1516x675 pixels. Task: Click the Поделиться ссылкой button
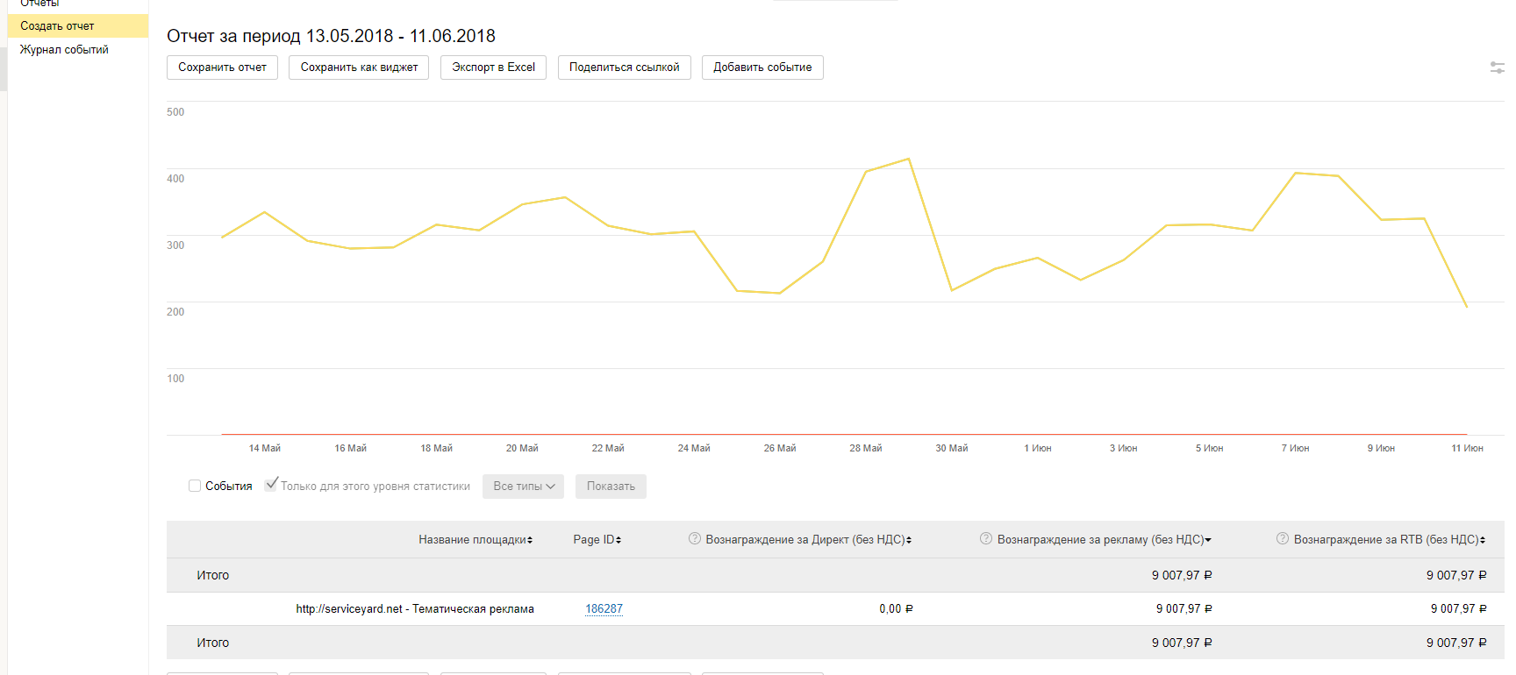tap(624, 67)
